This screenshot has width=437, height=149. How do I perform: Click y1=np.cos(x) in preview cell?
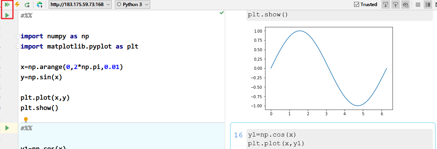(x=272, y=135)
